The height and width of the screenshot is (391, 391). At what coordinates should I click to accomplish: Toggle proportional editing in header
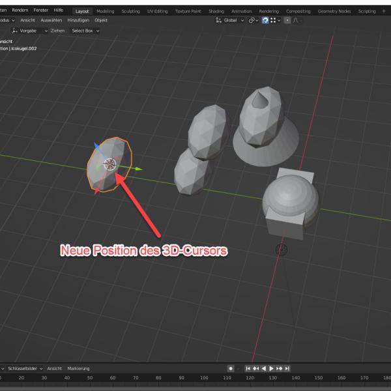point(287,20)
